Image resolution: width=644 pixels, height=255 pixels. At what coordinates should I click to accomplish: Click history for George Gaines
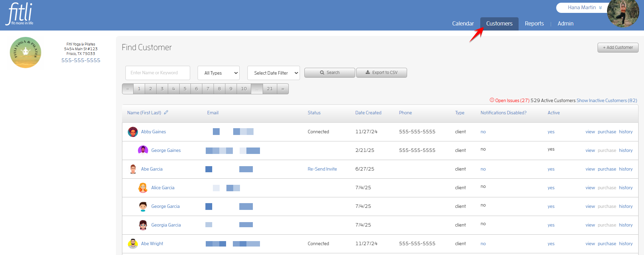pos(626,151)
